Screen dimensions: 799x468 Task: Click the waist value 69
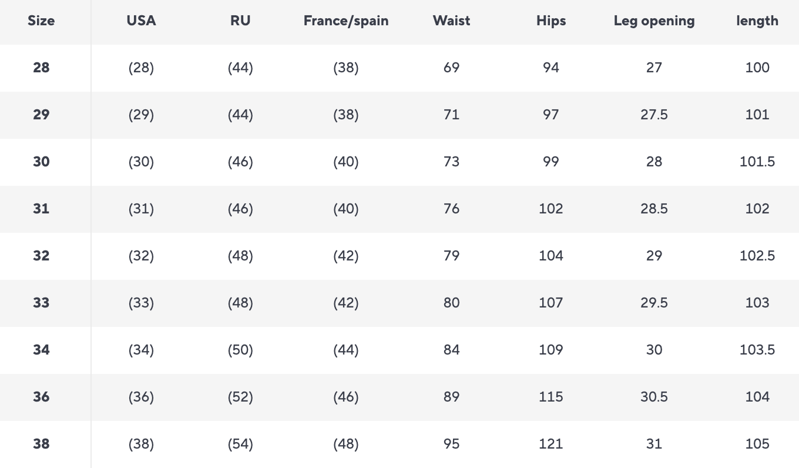click(x=451, y=68)
